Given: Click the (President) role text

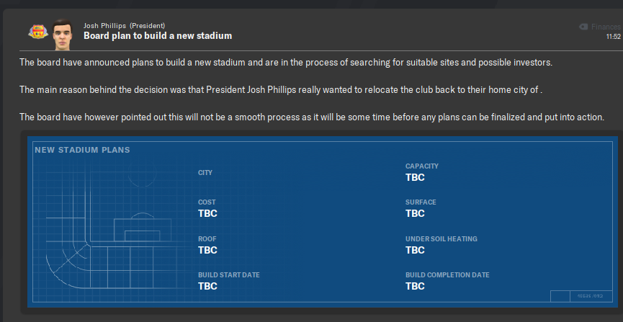Looking at the screenshot, I should [x=148, y=26].
